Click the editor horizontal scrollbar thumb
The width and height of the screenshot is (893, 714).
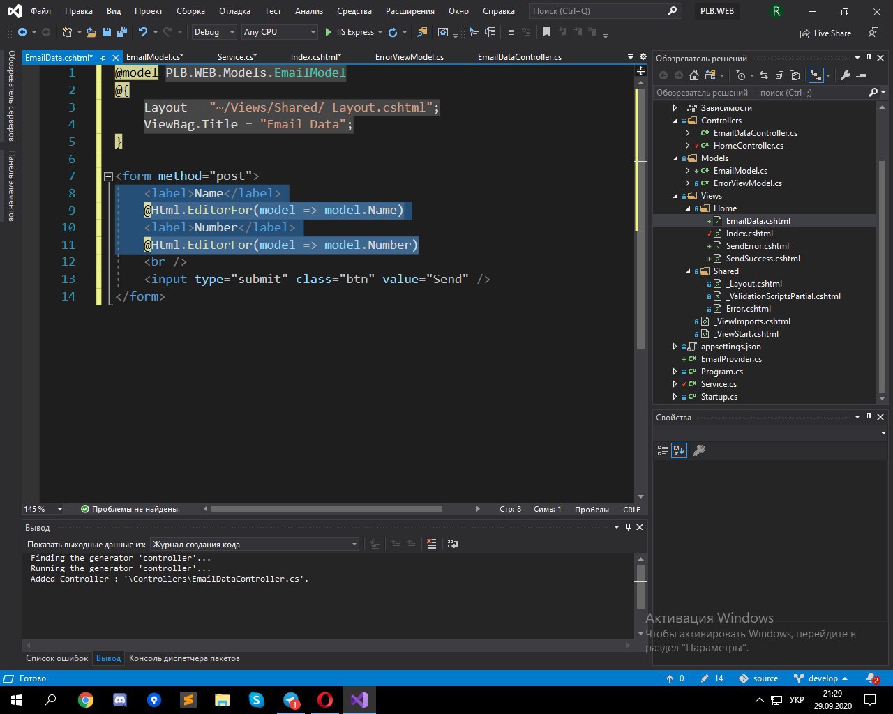pyautogui.click(x=326, y=509)
